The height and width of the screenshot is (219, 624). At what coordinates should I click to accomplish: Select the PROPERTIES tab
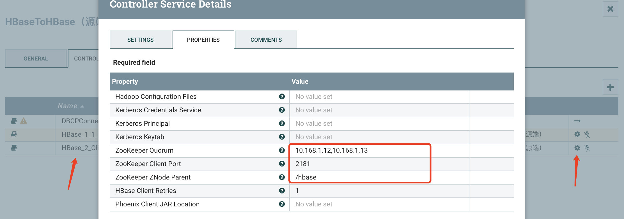(x=203, y=40)
